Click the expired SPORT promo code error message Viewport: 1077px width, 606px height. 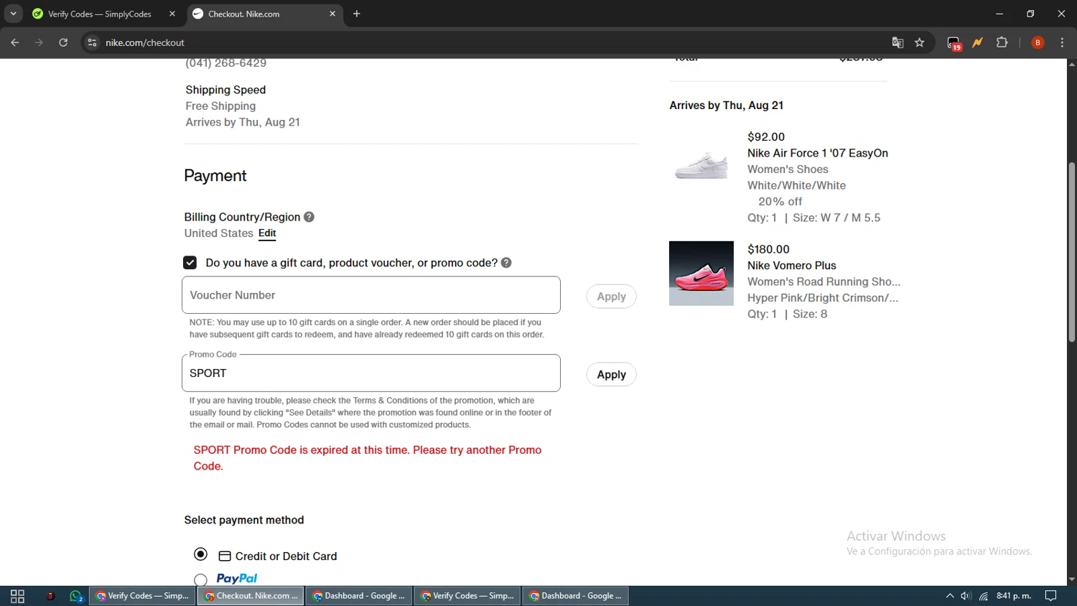coord(368,458)
